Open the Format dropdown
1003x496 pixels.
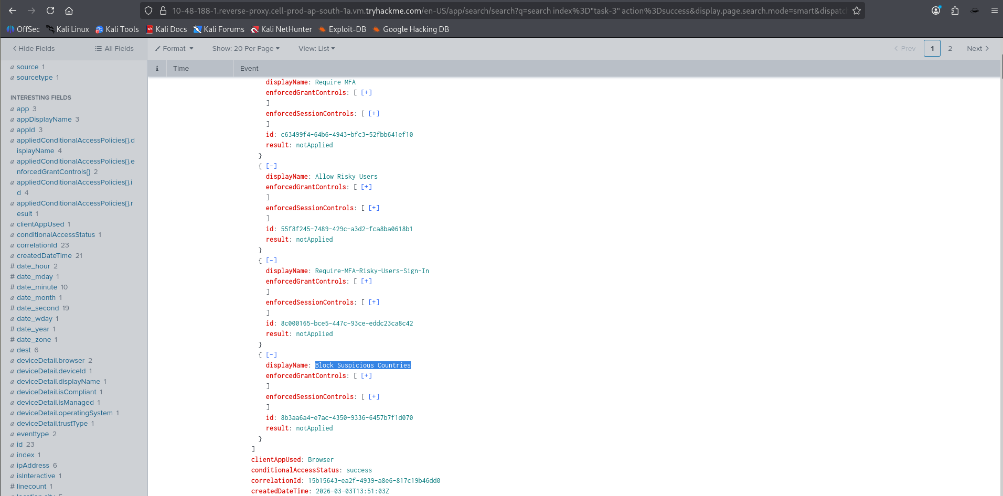point(174,49)
